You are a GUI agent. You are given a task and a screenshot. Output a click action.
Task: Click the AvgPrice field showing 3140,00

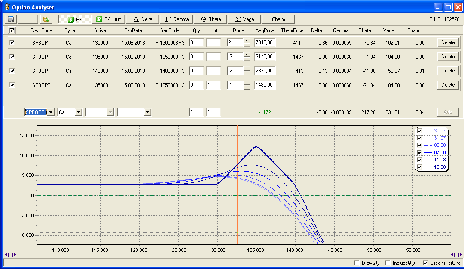coord(265,57)
